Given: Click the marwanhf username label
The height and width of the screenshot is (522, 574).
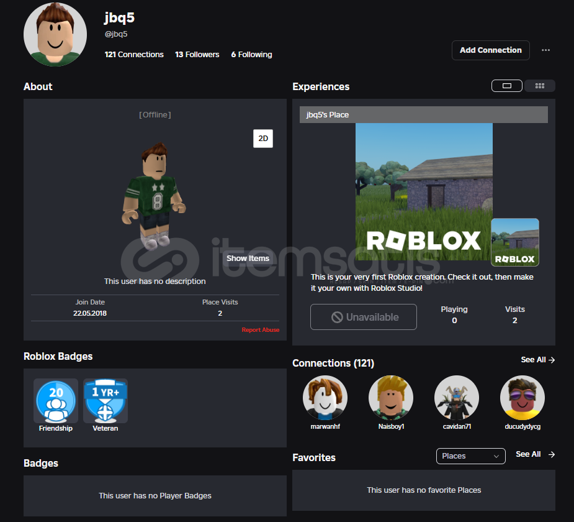Looking at the screenshot, I should click(325, 427).
